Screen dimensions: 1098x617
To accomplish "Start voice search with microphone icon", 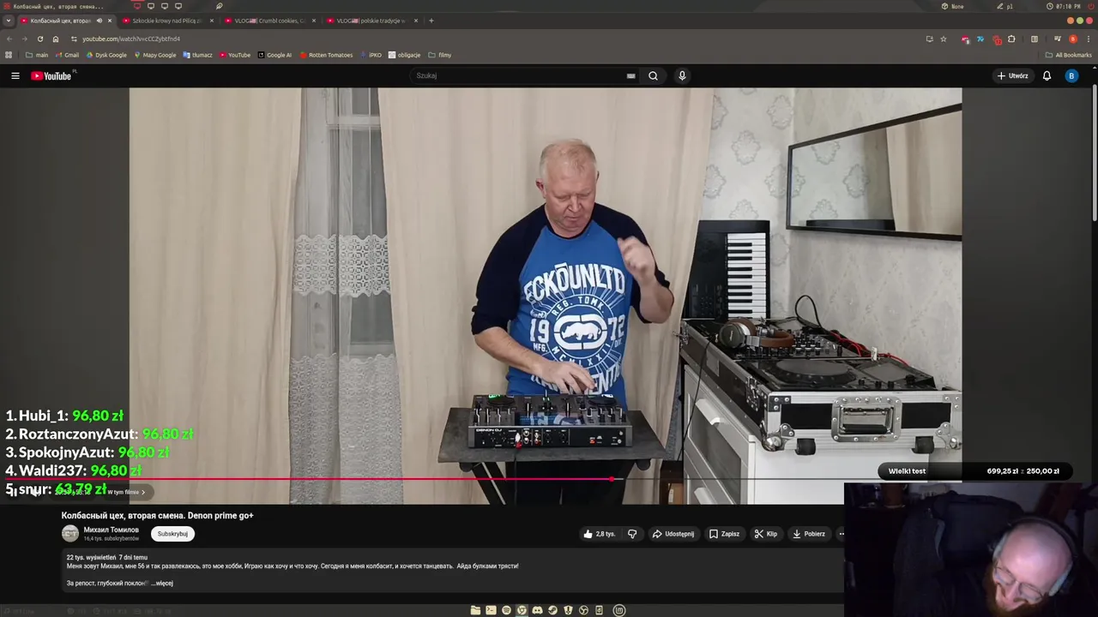I will click(682, 75).
